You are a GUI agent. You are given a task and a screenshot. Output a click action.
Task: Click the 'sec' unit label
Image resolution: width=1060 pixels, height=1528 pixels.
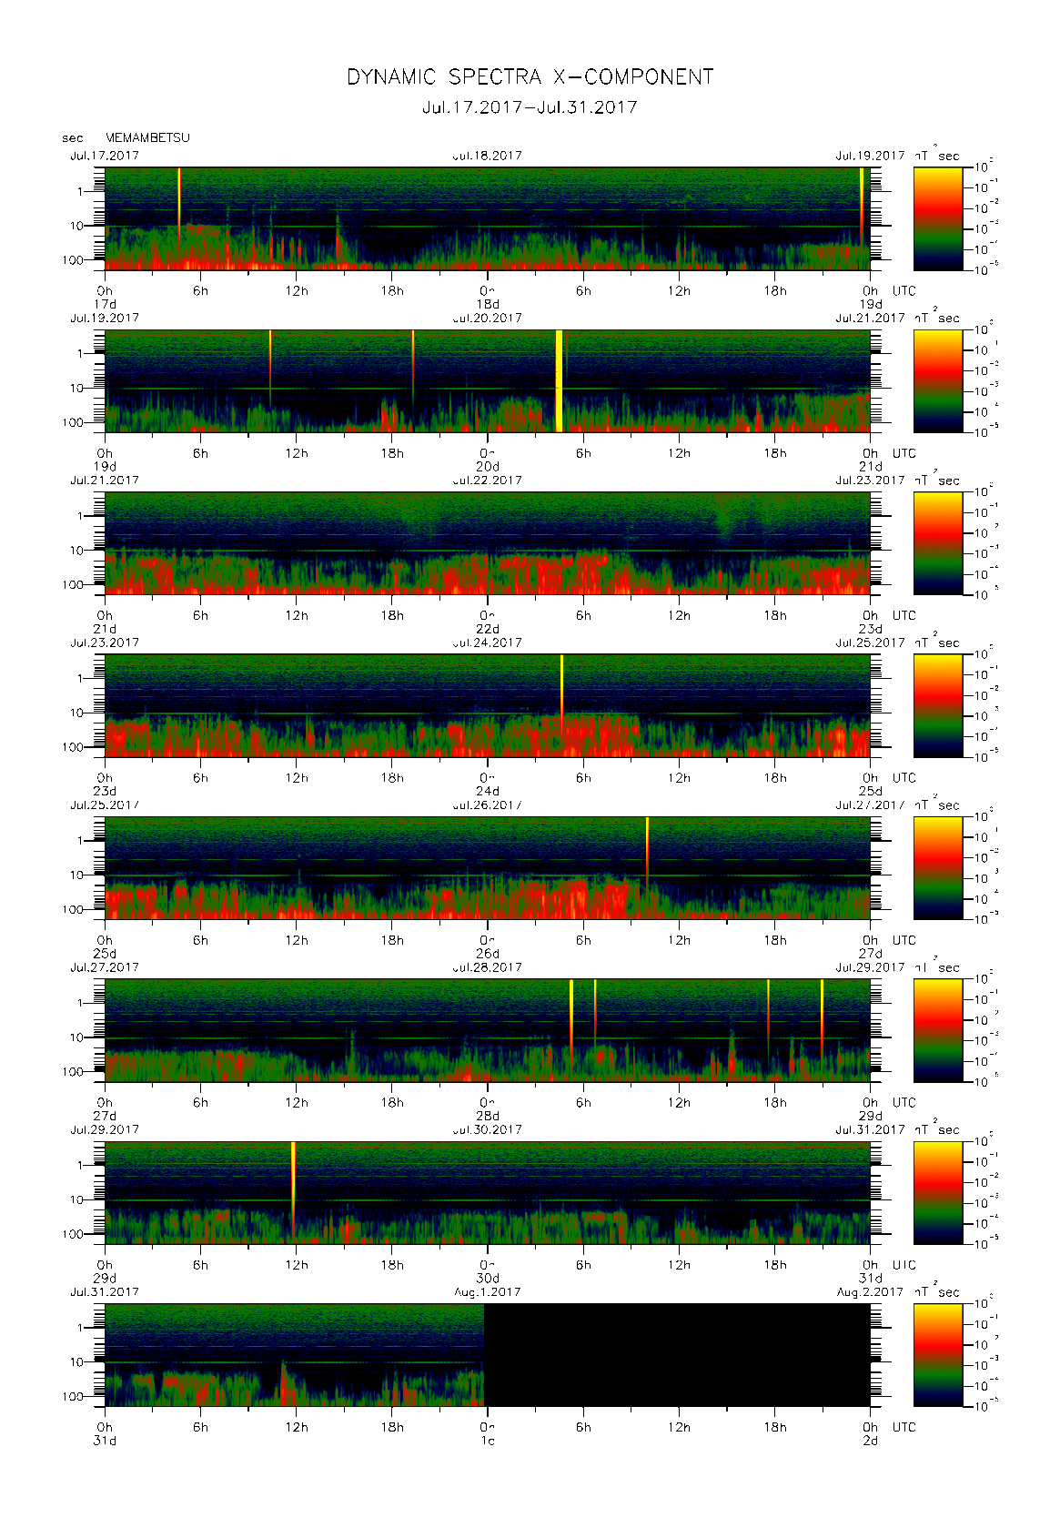(x=73, y=138)
